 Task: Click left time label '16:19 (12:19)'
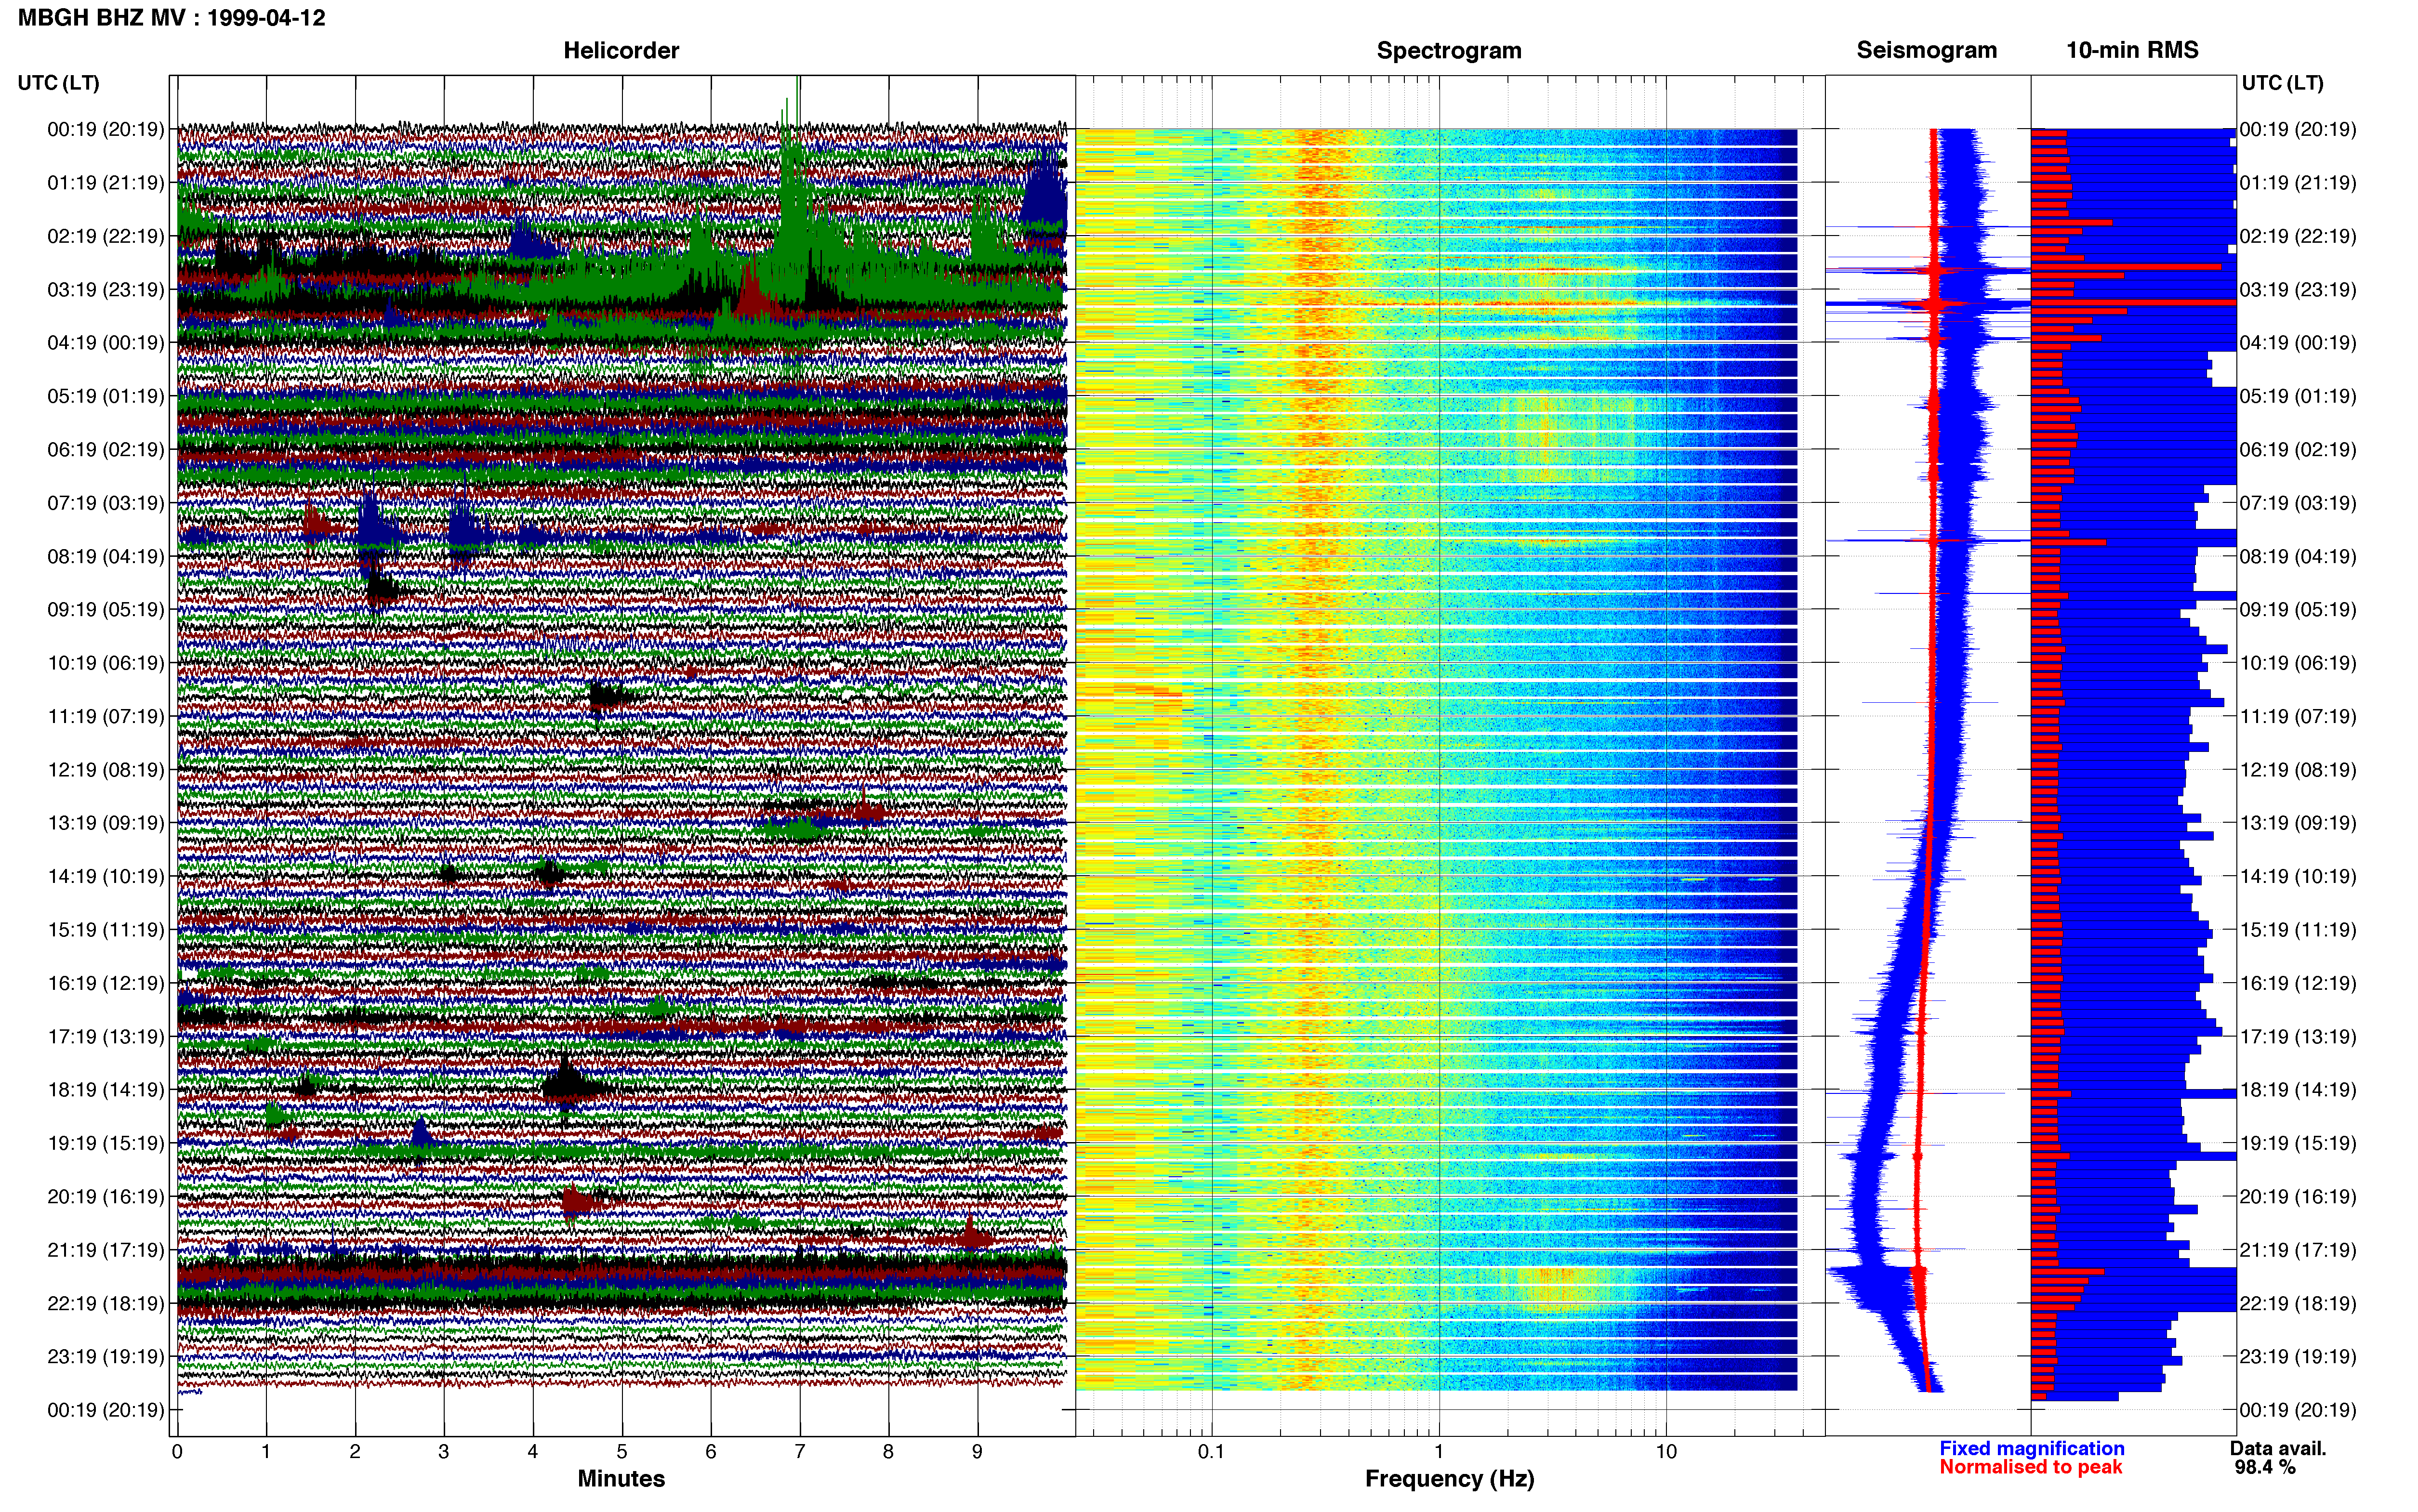[x=106, y=983]
